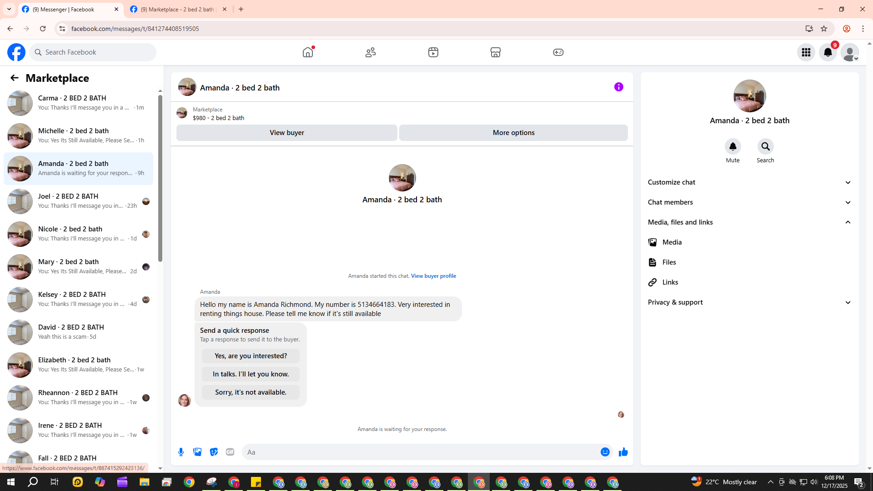Open the View buyer profile link
The height and width of the screenshot is (491, 873).
433,276
